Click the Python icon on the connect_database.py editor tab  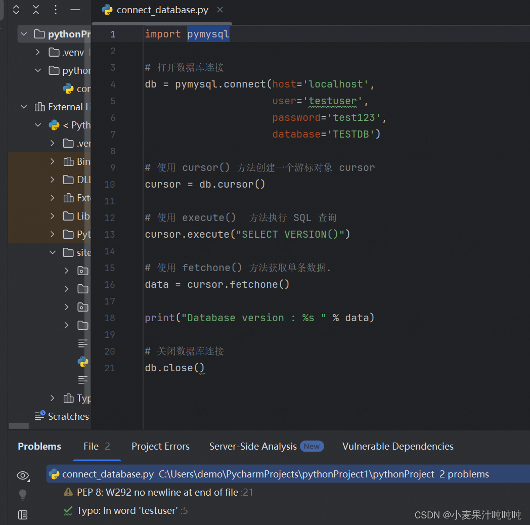(x=107, y=10)
